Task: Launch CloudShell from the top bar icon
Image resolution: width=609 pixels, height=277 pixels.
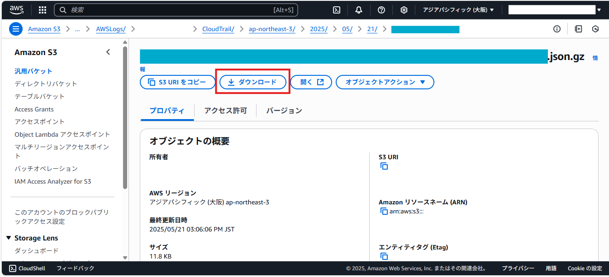Action: [x=337, y=10]
